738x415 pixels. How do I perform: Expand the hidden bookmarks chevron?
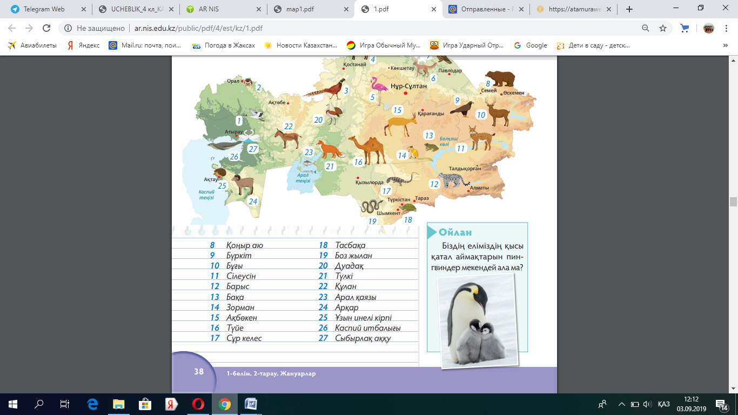click(725, 45)
